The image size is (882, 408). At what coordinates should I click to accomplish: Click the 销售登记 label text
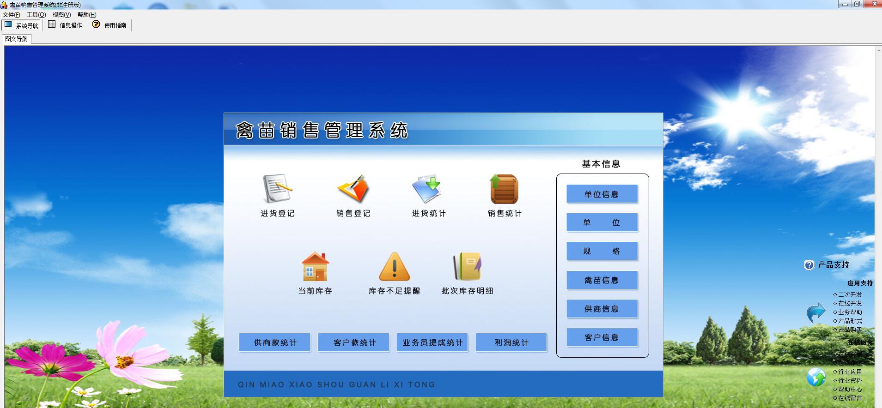pos(353,213)
